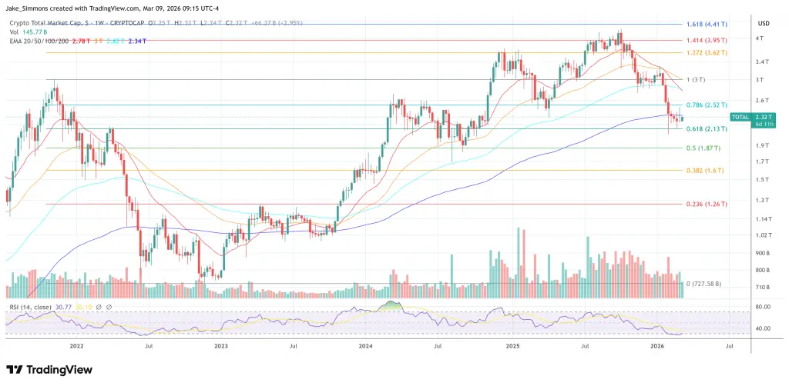Image resolution: width=789 pixels, height=386 pixels.
Task: Select the 1 (3 T) Fibonacci level label
Action: tap(696, 80)
